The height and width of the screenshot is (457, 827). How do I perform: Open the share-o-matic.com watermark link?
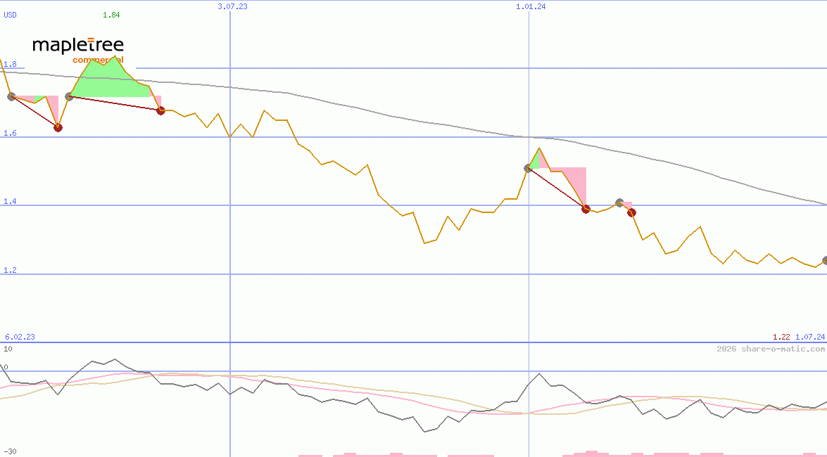click(771, 349)
